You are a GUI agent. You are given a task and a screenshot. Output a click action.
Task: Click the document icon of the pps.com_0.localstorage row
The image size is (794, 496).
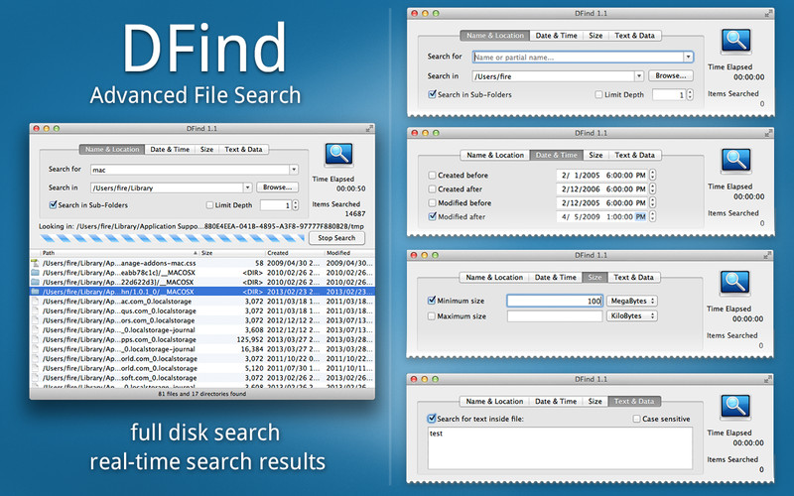pos(35,339)
